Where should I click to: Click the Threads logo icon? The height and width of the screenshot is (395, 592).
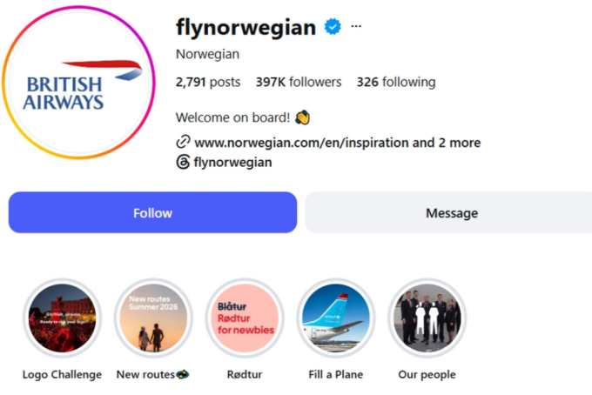point(183,162)
